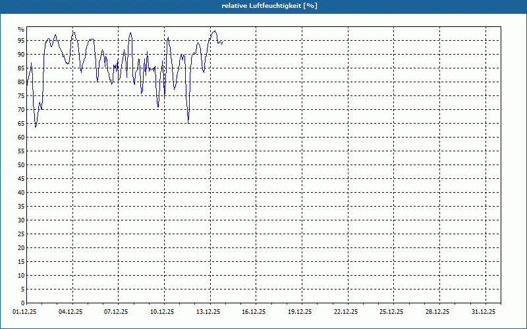527x329 pixels.
Task: Click the 31.12.25 date label
Action: pyautogui.click(x=484, y=312)
